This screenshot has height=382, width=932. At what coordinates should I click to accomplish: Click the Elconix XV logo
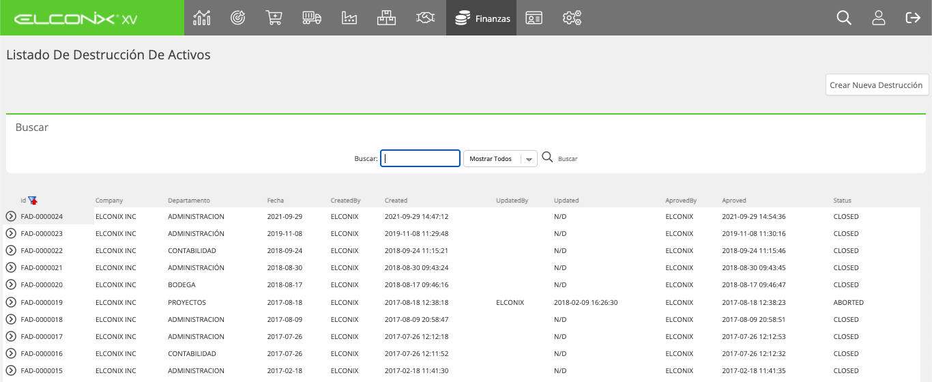point(76,19)
